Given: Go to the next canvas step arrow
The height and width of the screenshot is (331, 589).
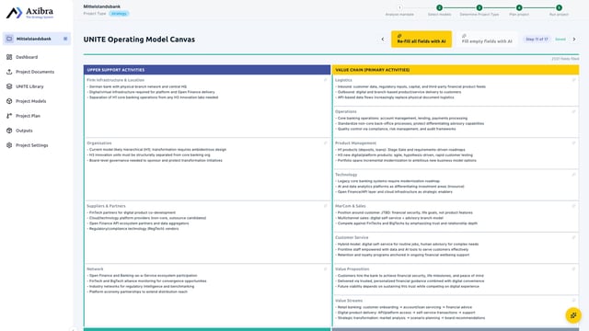Looking at the screenshot, I should coord(574,39).
